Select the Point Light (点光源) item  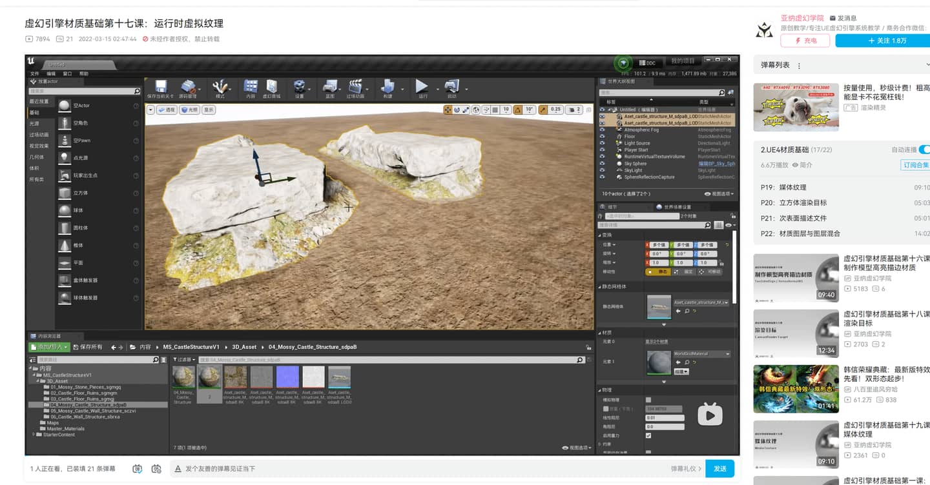pyautogui.click(x=98, y=157)
